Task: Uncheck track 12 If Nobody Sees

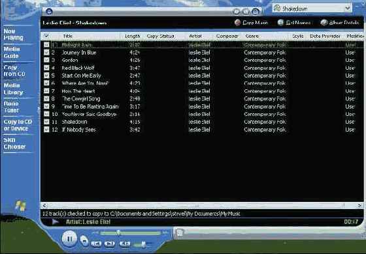Action: pyautogui.click(x=46, y=130)
